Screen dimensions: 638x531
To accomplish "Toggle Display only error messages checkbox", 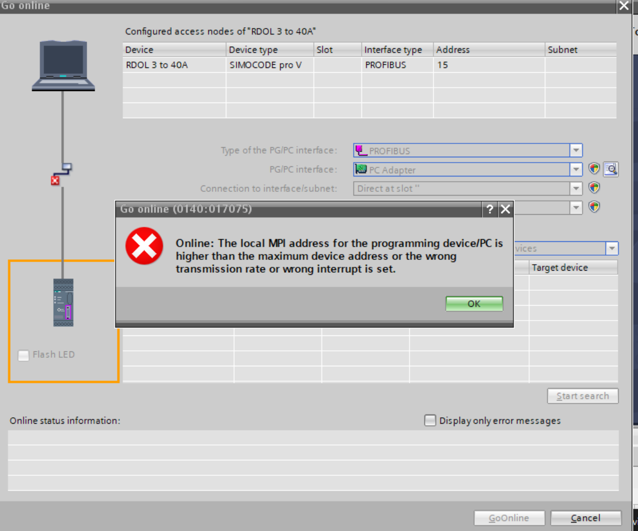I will point(430,420).
